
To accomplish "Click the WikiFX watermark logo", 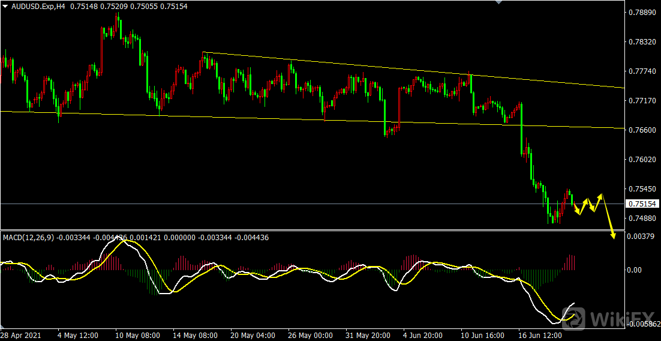I will pyautogui.click(x=612, y=319).
